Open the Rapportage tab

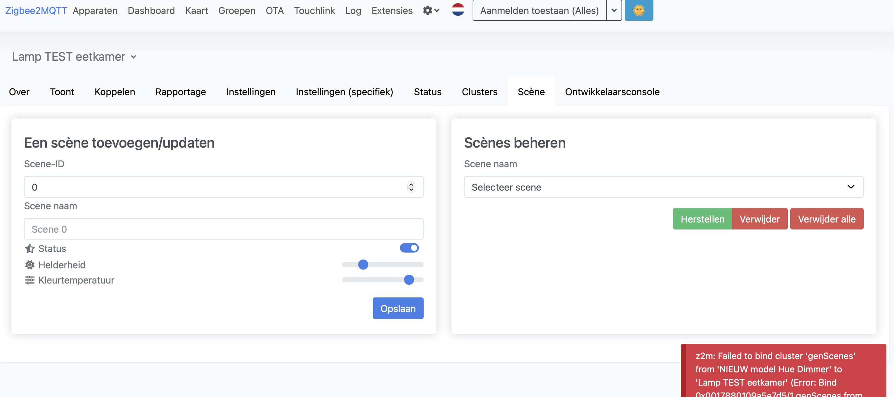tap(181, 92)
